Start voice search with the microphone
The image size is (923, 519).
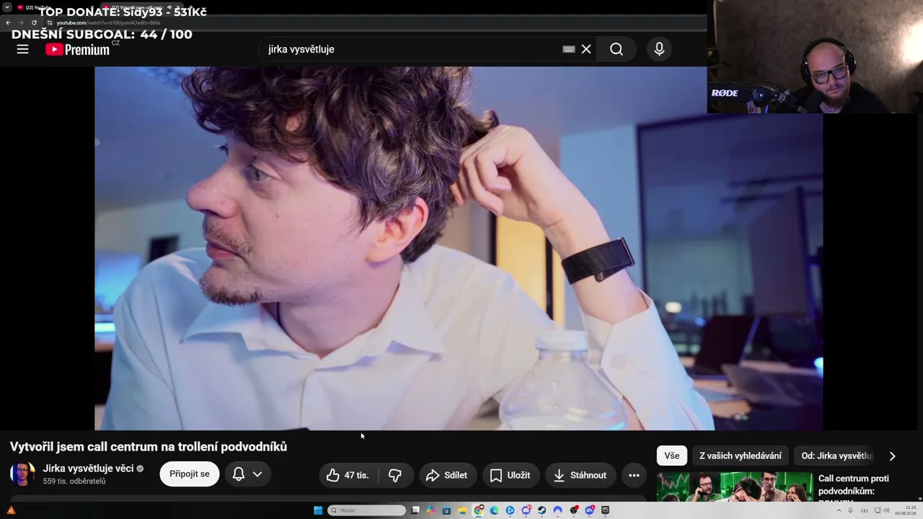[x=659, y=49]
